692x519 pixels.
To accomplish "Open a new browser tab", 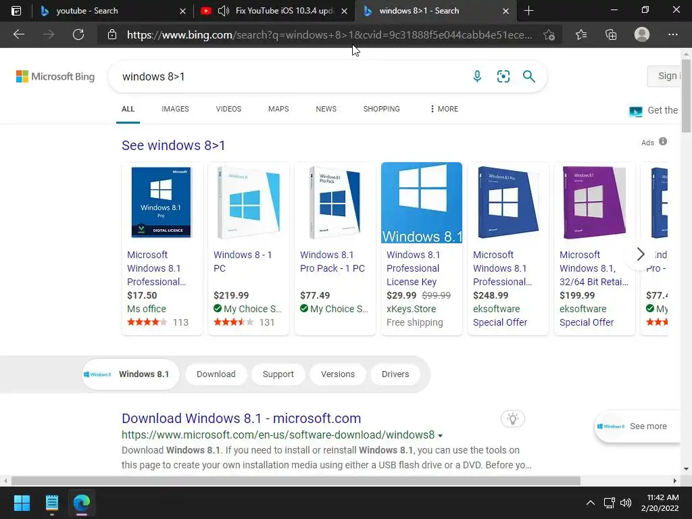I will pos(528,11).
